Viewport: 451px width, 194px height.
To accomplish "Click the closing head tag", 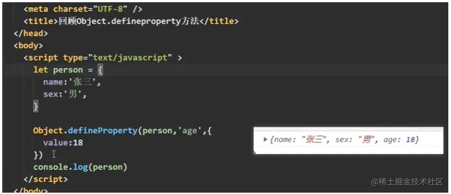I will 31,33.
